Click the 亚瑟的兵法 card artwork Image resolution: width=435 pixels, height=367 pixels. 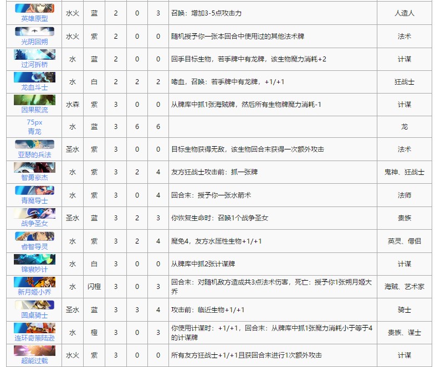(34, 144)
